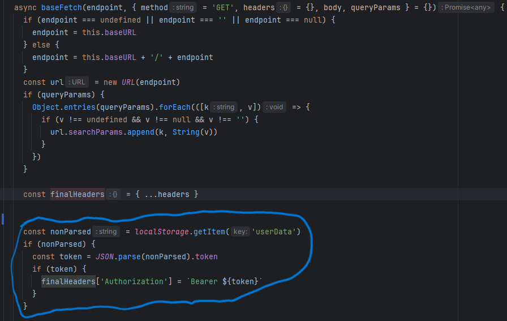Image resolution: width=507 pixels, height=321 pixels.
Task: Click the finalHeaders variable in its declaration
Action: click(x=77, y=194)
